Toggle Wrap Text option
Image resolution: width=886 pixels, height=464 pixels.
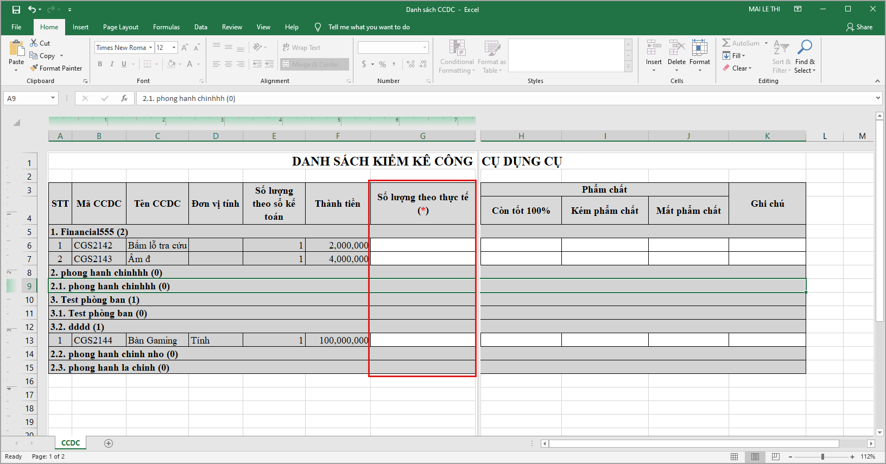(302, 48)
